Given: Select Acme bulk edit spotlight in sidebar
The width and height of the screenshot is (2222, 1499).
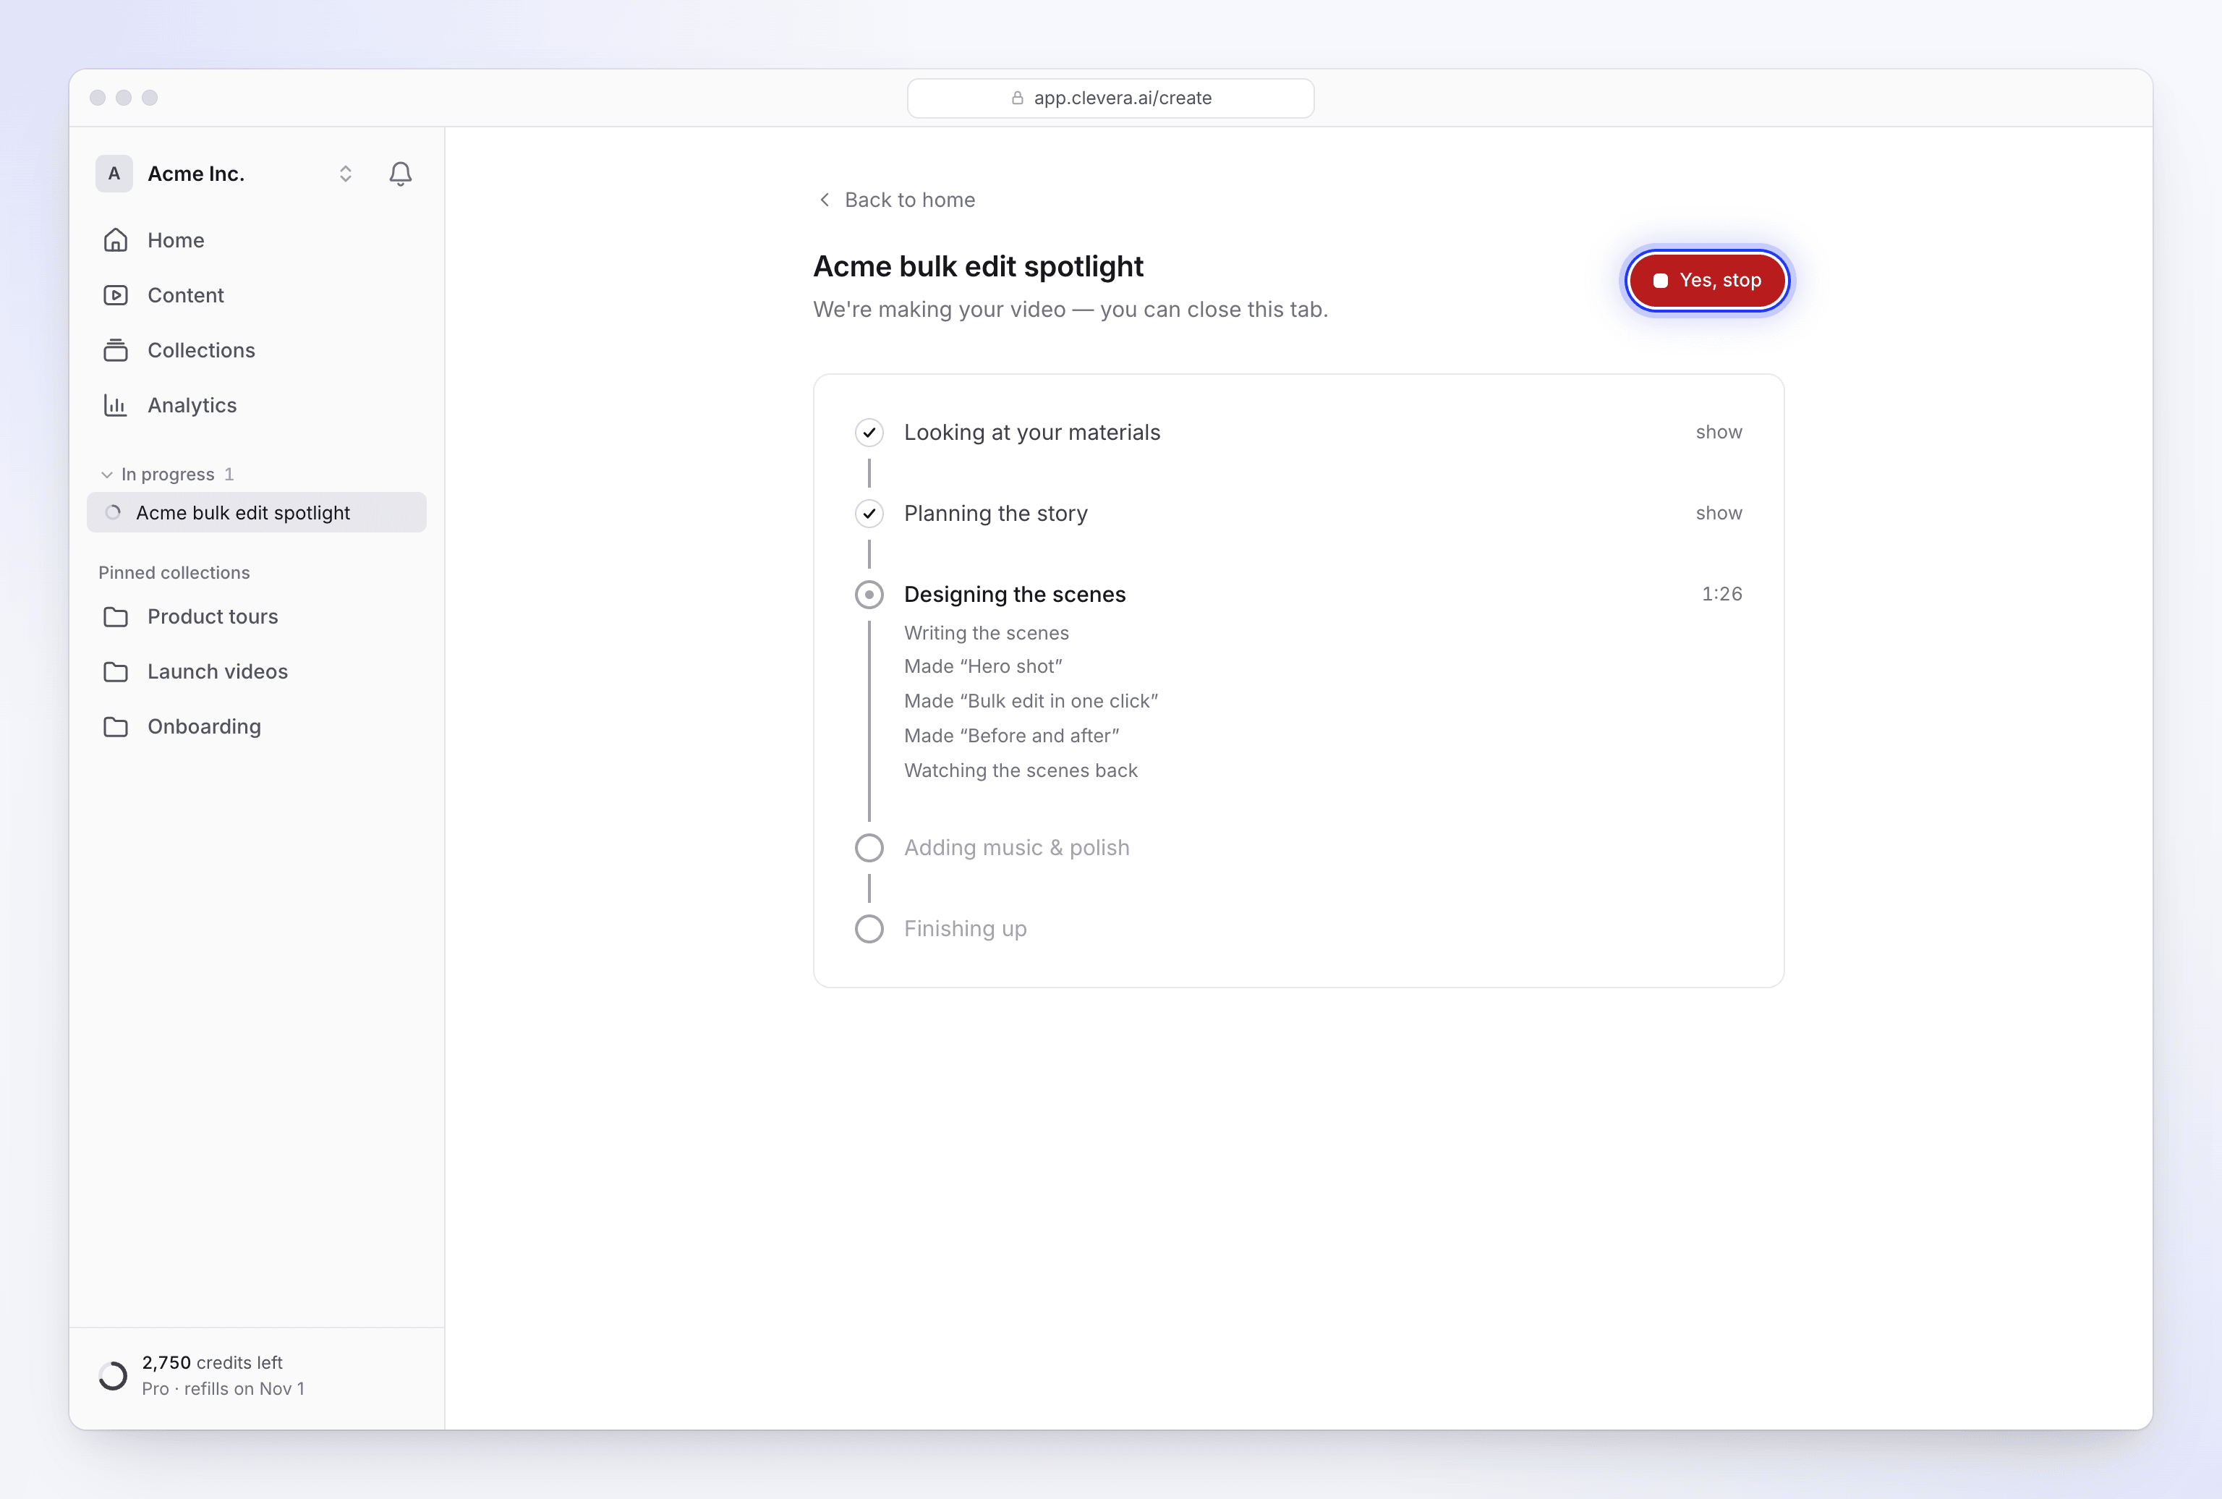Looking at the screenshot, I should [x=256, y=512].
